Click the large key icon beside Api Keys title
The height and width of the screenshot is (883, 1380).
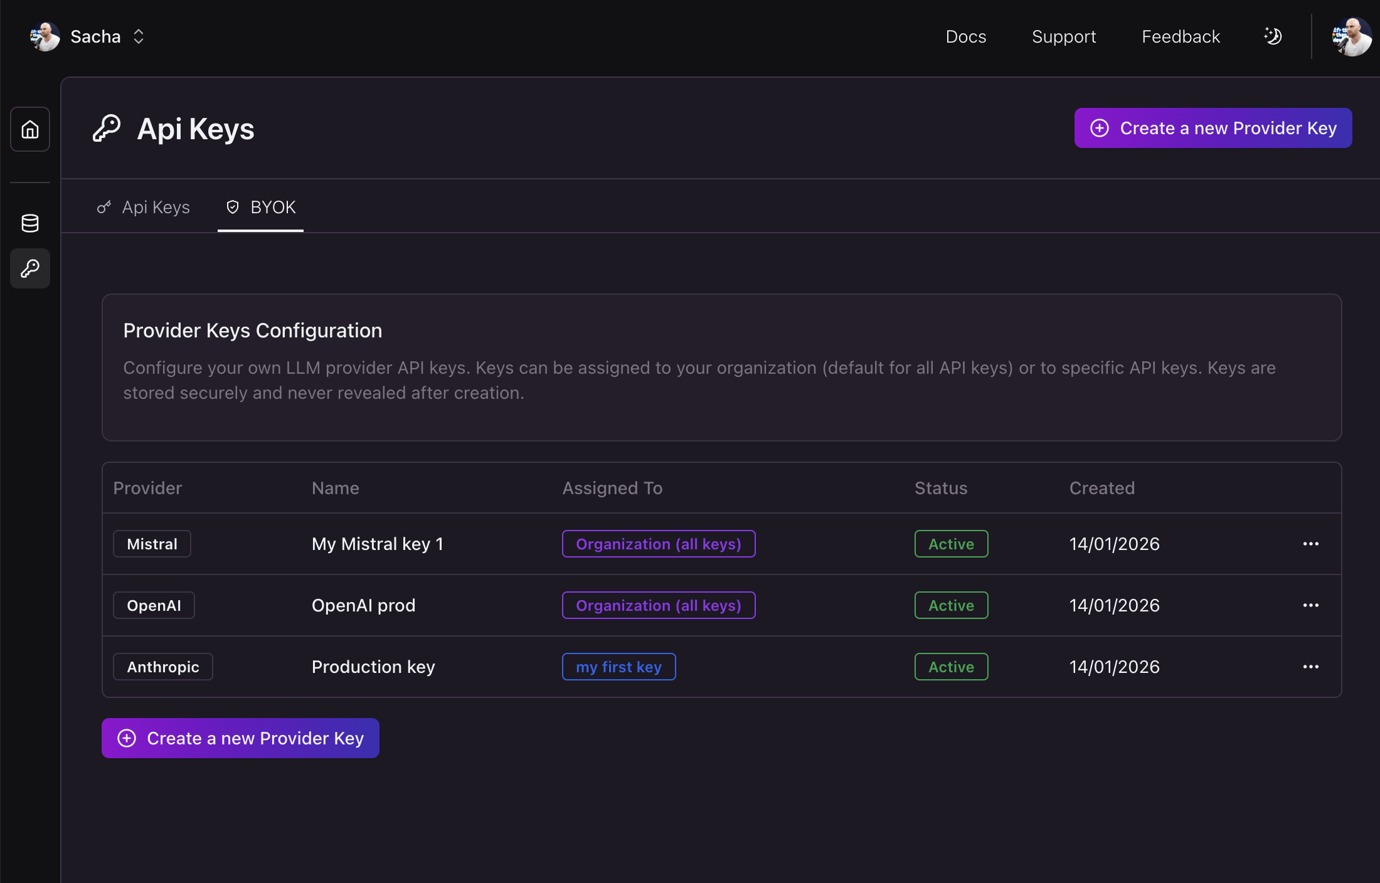pos(107,129)
